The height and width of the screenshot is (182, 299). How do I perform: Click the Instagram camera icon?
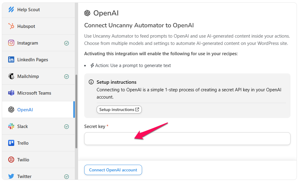(x=11, y=43)
